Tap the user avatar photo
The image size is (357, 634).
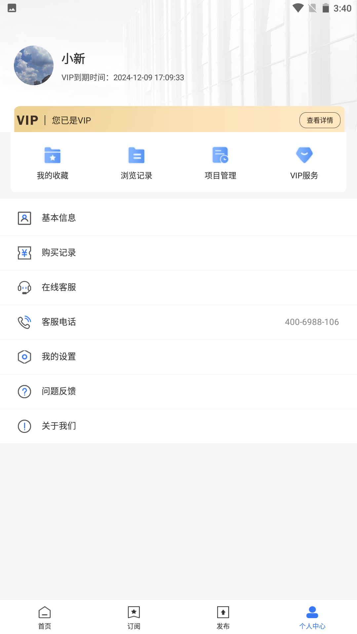coord(34,65)
